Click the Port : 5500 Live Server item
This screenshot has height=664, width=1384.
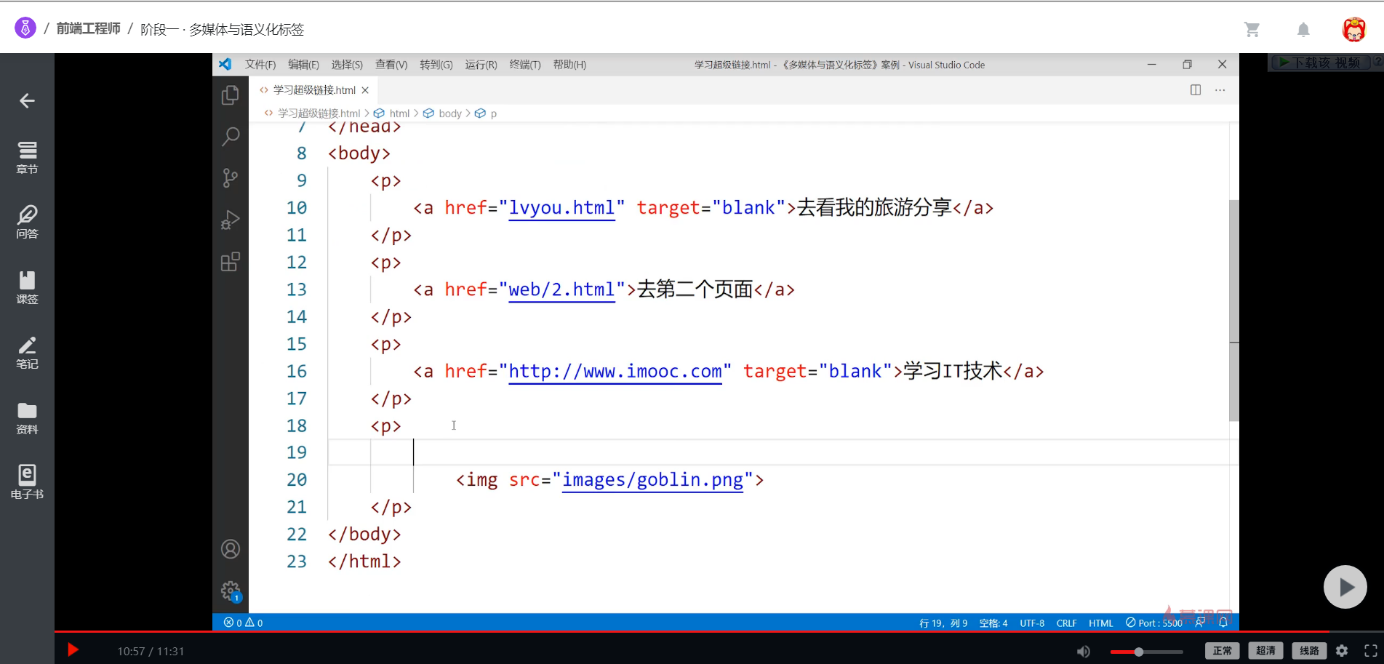(x=1154, y=623)
